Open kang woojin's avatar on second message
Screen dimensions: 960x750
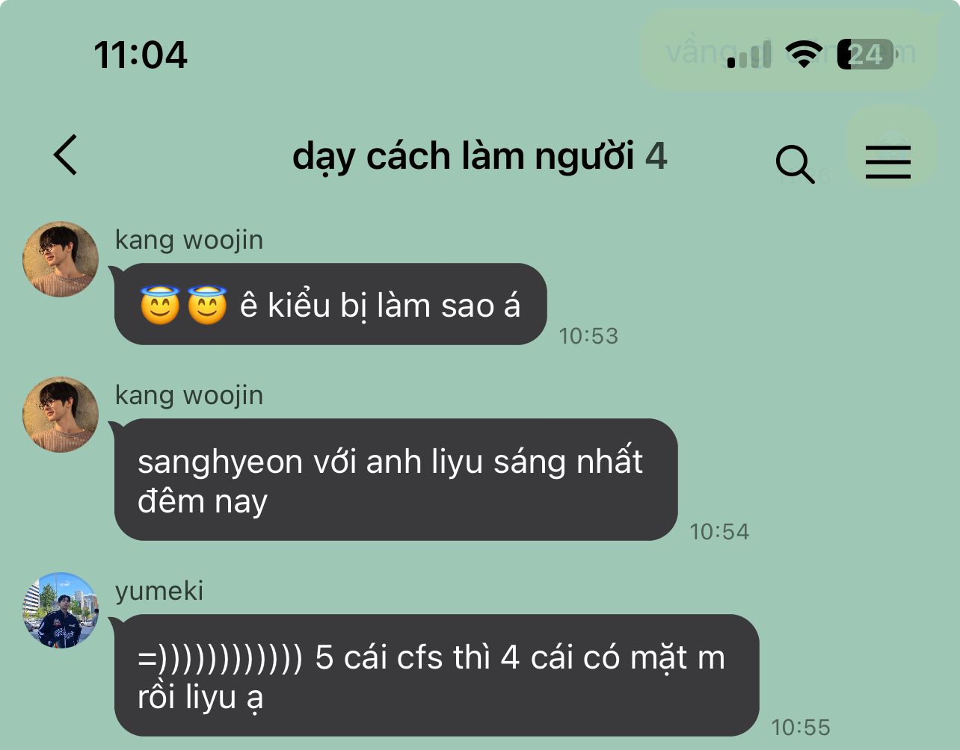(x=61, y=414)
